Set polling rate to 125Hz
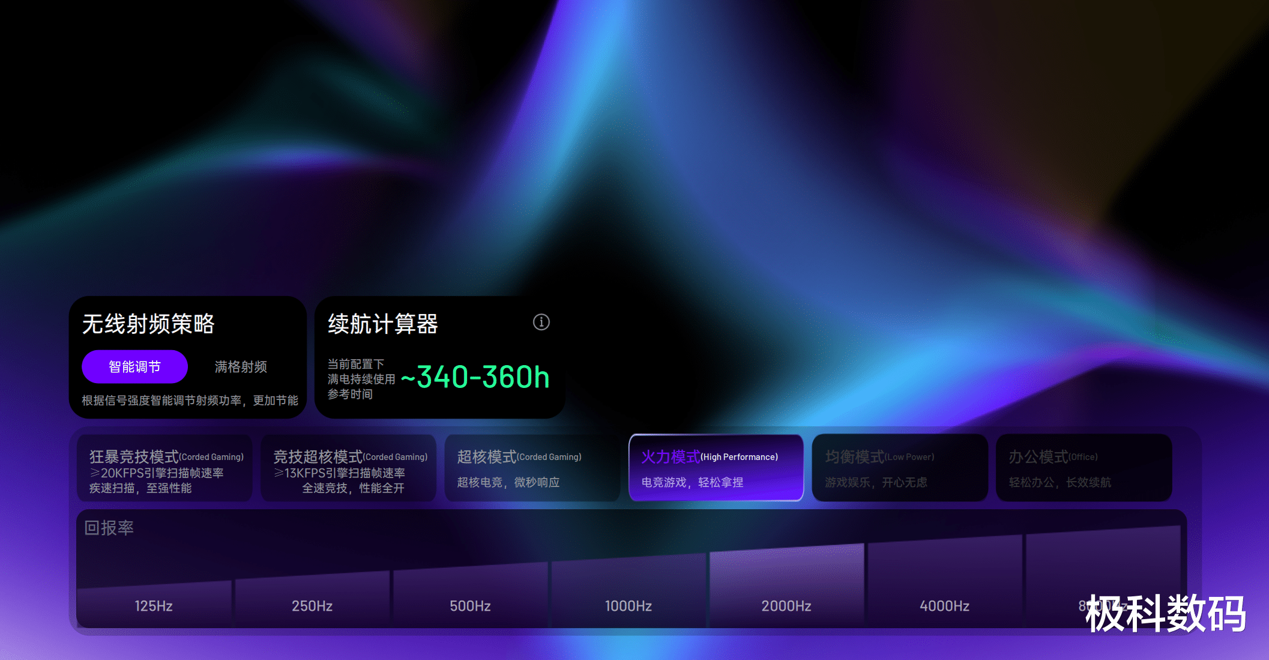This screenshot has width=1269, height=660. pos(154,605)
